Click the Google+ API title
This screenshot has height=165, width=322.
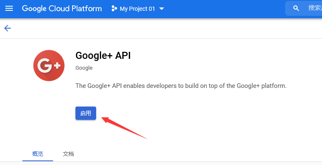point(103,56)
